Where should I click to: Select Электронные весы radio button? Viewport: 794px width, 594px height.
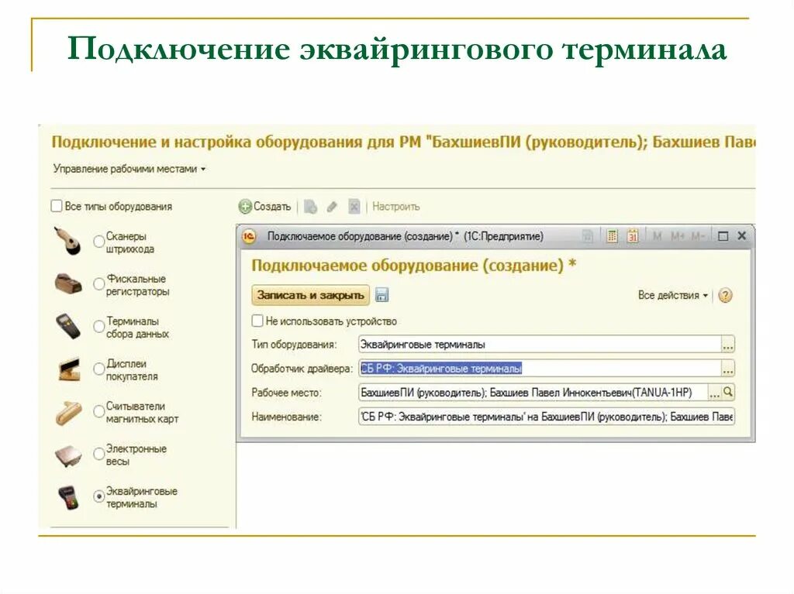click(98, 455)
